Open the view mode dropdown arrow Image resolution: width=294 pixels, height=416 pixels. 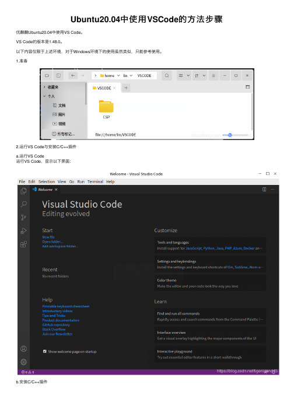188,76
